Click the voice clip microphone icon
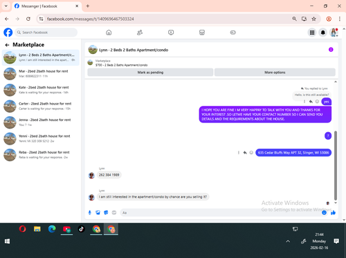The width and height of the screenshot is (346, 258). pyautogui.click(x=90, y=212)
